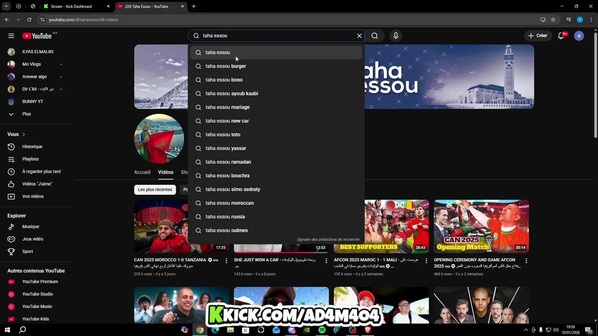Screen dimensions: 598x336
Task: Select the channel Vidéos tab
Action: 165,172
